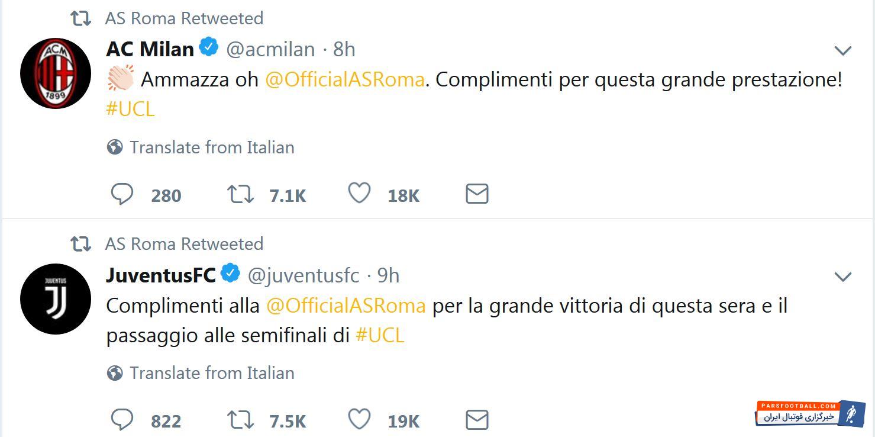Click the JuventusFC display name
Viewport: 875px width, 437px height.
pos(161,275)
